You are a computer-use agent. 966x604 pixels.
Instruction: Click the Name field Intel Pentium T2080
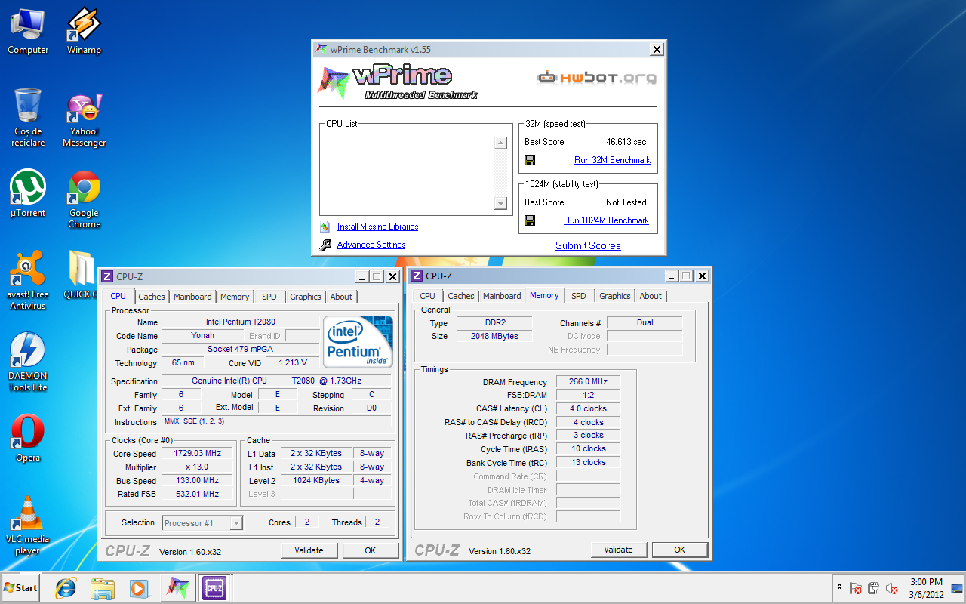pos(240,322)
